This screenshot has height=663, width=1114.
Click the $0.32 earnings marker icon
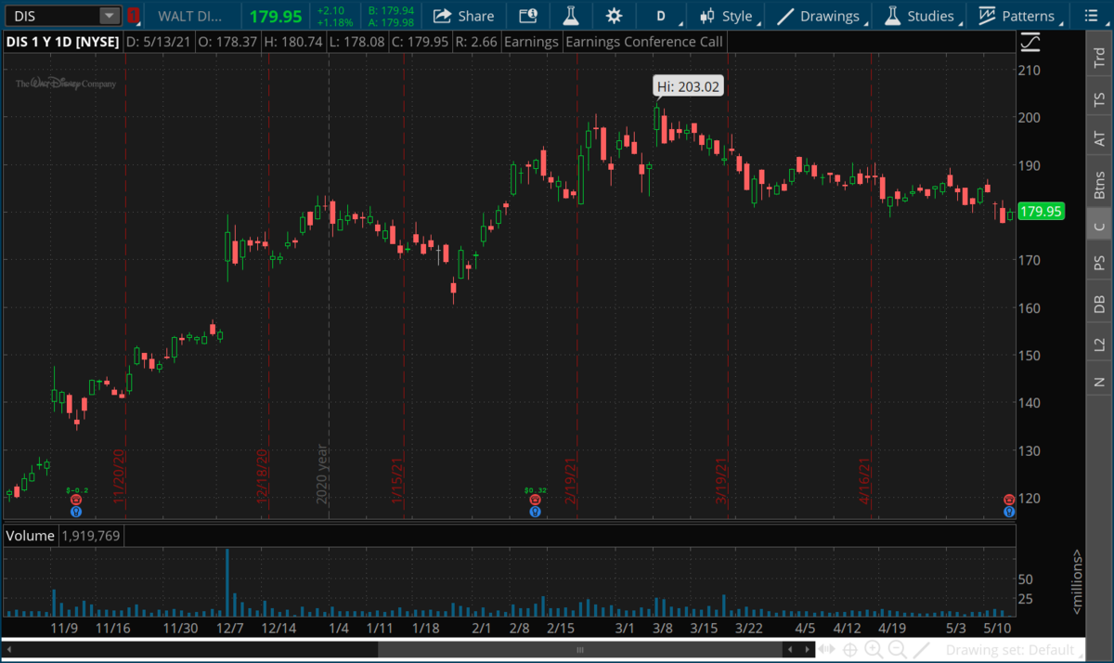click(536, 500)
